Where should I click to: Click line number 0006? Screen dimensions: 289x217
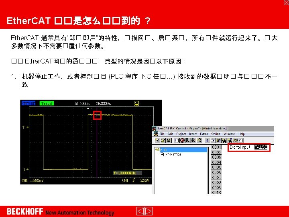click(x=216, y=172)
